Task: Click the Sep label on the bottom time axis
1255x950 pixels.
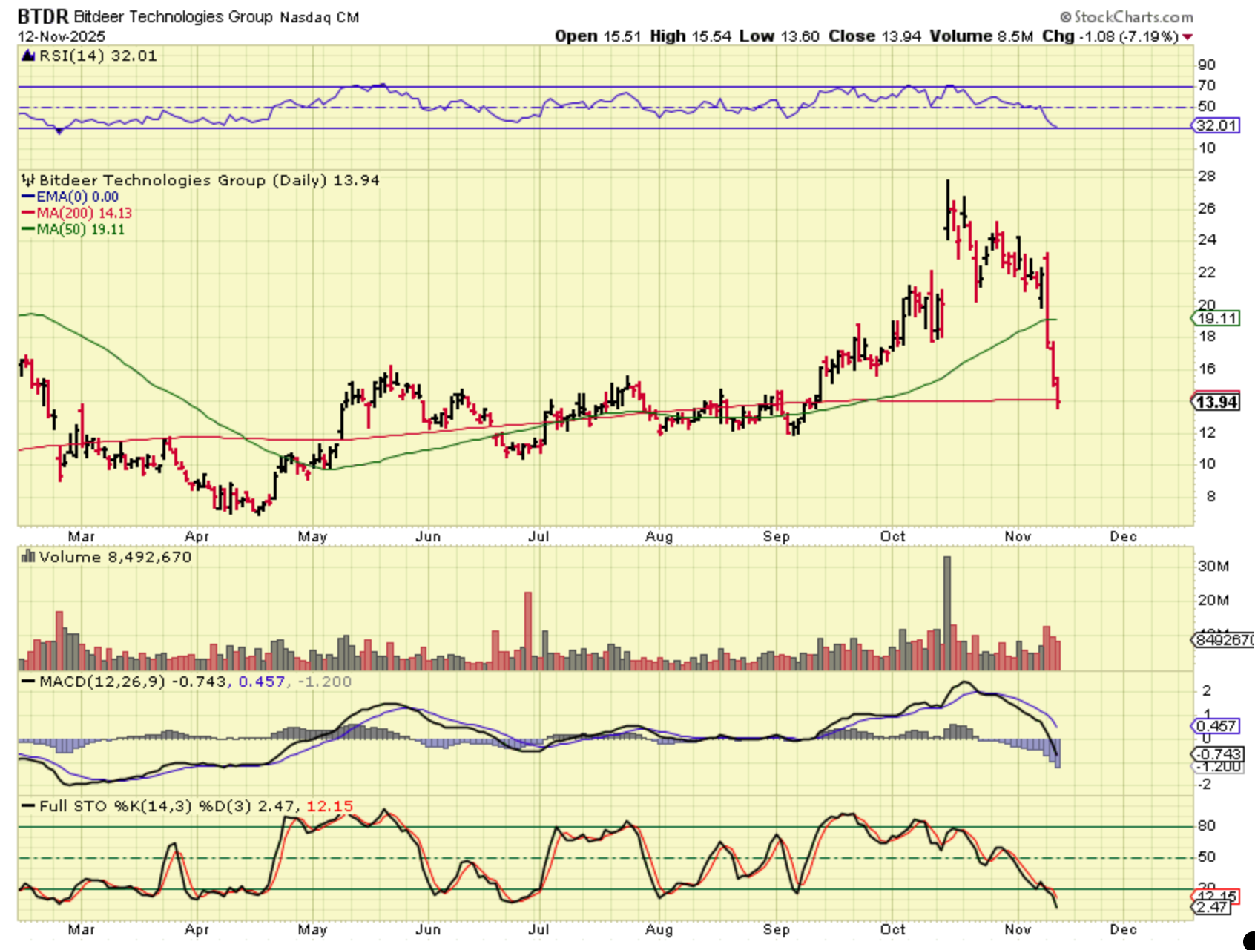Action: pos(777,929)
